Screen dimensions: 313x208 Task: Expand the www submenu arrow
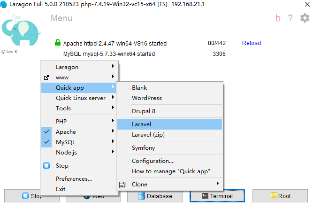coord(113,77)
